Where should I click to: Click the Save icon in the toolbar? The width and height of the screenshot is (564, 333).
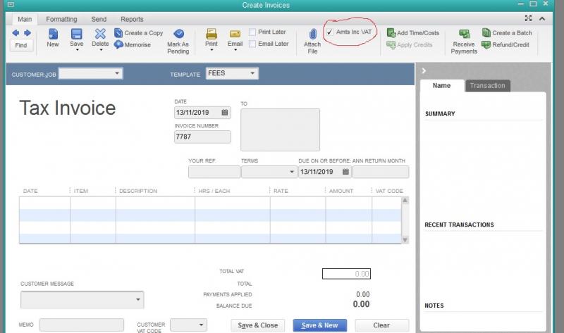pos(76,34)
